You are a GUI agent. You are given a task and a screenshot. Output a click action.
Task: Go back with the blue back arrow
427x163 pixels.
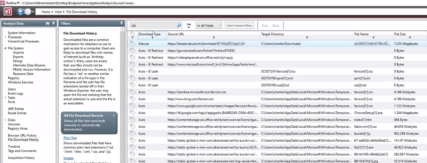(20, 12)
